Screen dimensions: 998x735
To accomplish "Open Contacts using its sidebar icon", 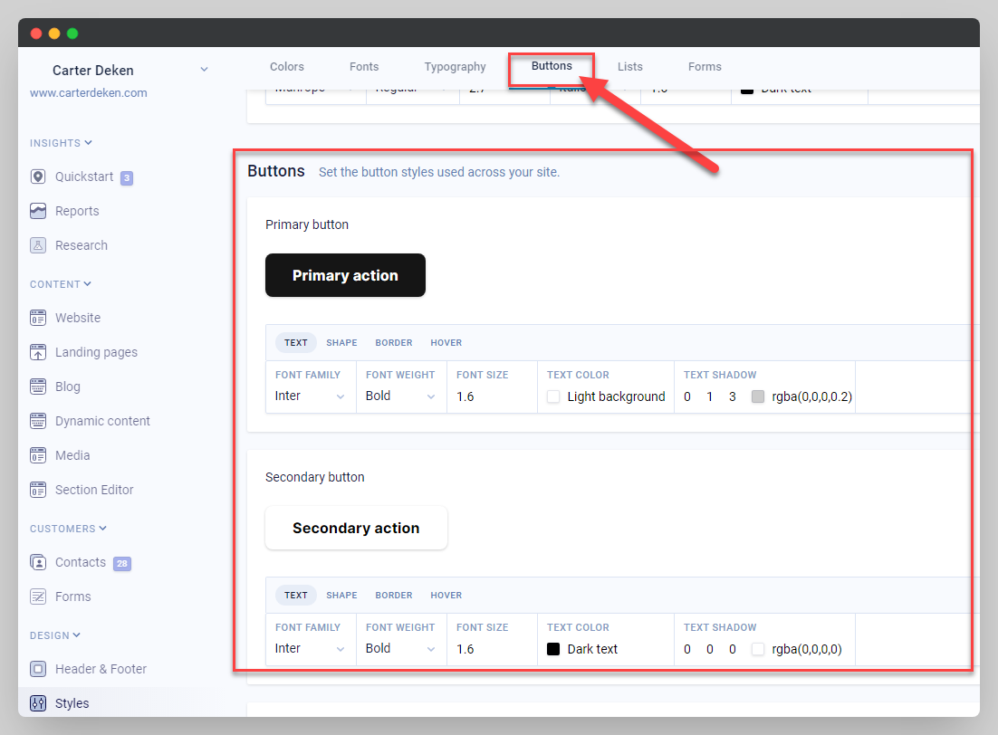I will [x=38, y=562].
